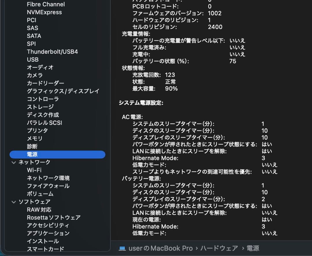Viewport: 312px width, 256px height.
Task: Click userのMacBook Pro breadcrumb link
Action: coord(160,248)
